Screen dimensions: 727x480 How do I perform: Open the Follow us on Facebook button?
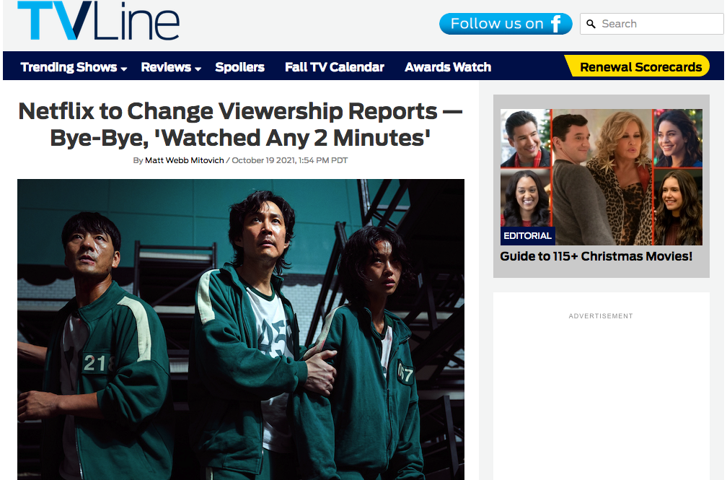506,24
